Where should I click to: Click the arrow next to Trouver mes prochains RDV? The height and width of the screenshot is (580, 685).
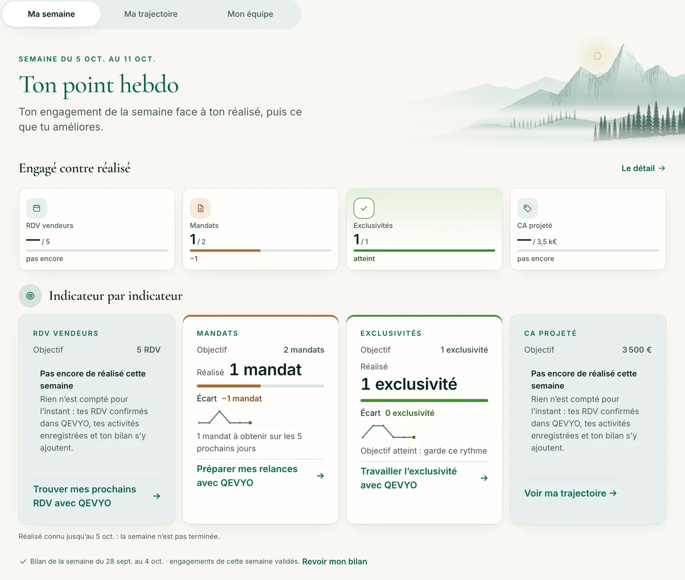point(157,496)
